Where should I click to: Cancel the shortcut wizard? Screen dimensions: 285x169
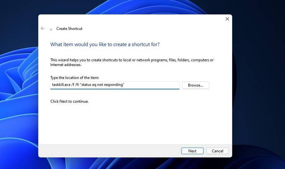pos(217,151)
